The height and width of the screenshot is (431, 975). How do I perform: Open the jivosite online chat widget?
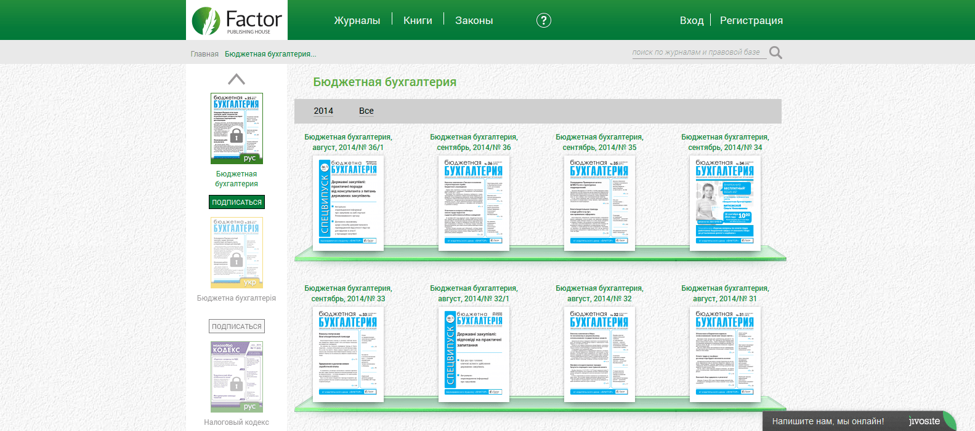tap(859, 421)
